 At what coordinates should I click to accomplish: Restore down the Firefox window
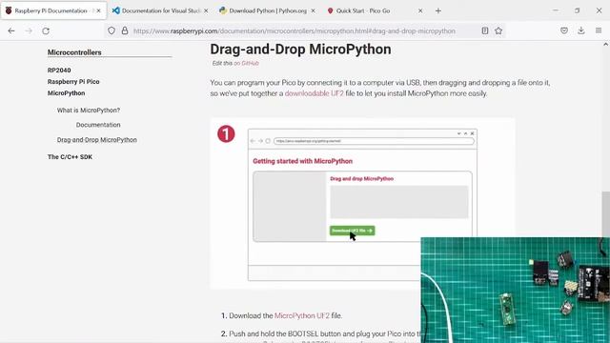tap(578, 10)
